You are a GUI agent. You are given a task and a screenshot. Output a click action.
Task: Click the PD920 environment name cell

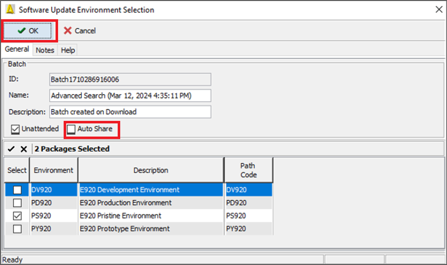point(54,203)
